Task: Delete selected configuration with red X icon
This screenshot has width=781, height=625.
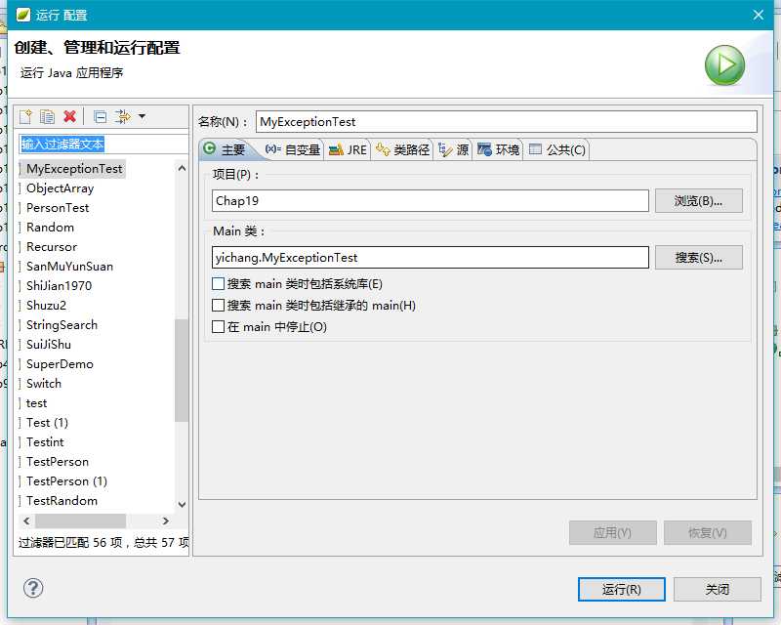Action: click(69, 116)
